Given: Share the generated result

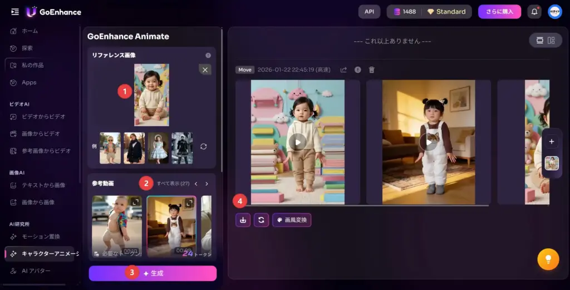Looking at the screenshot, I should click(343, 70).
